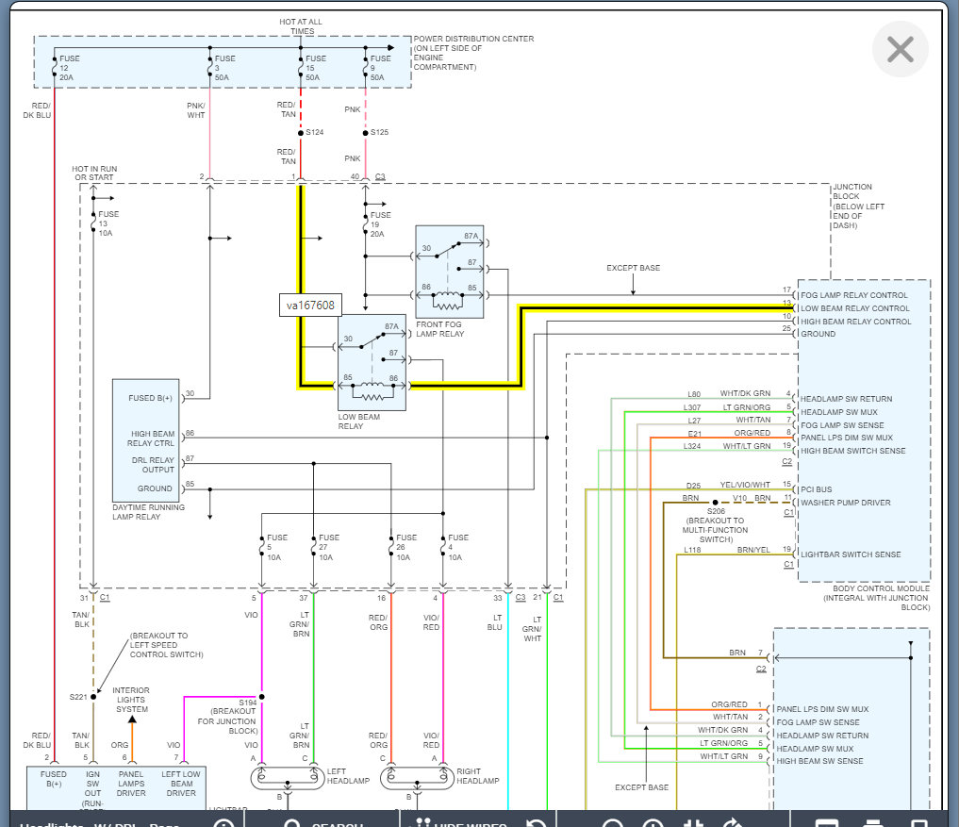
Task: Click the S221 splice on TAN/BLK wire
Action: pyautogui.click(x=93, y=697)
